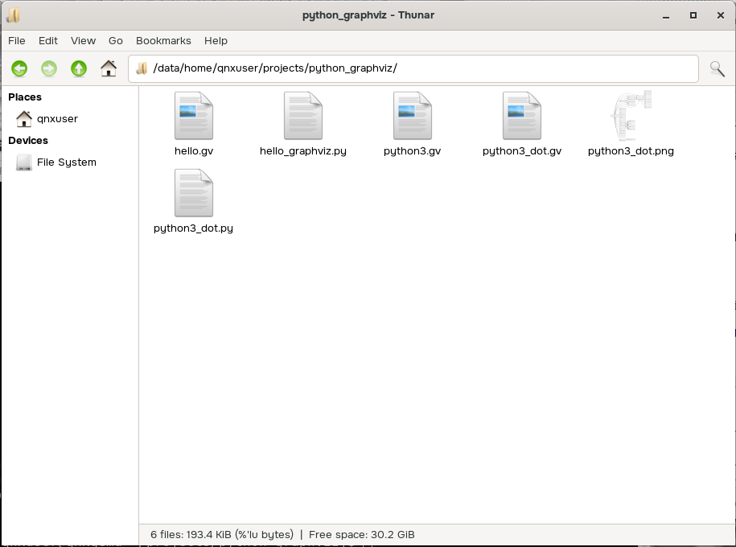Click the search magnifier icon

pyautogui.click(x=717, y=69)
